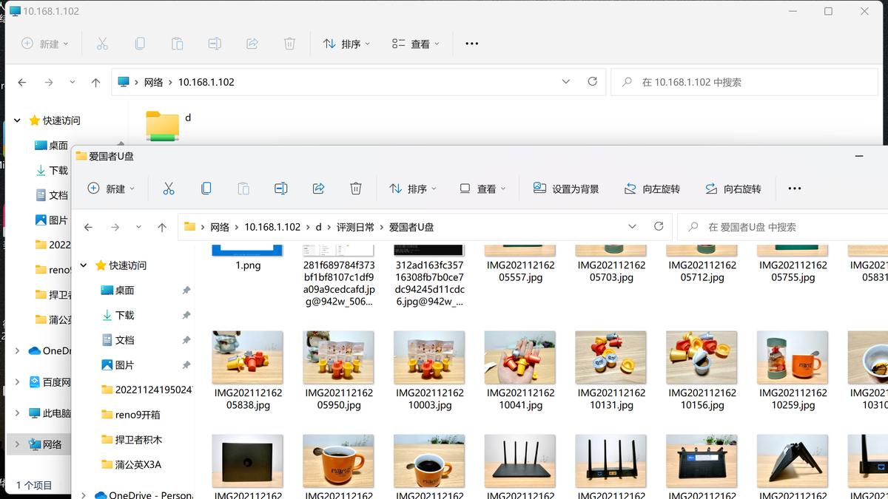Click the Paste icon in the toolbar
Screen dimensions: 888x499
(x=243, y=189)
